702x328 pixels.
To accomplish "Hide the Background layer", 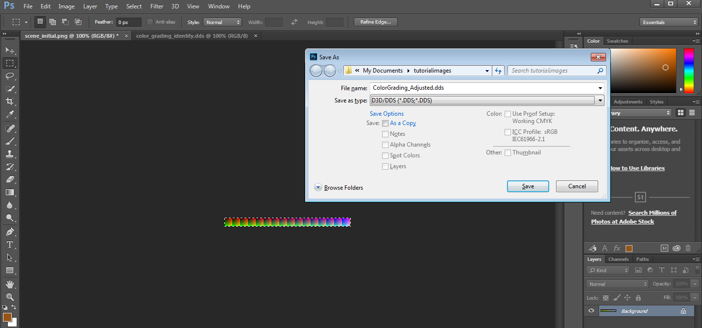I will point(591,310).
